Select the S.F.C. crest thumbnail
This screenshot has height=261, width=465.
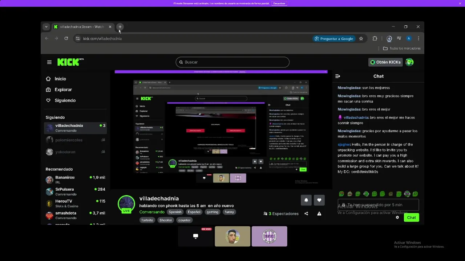click(269, 236)
